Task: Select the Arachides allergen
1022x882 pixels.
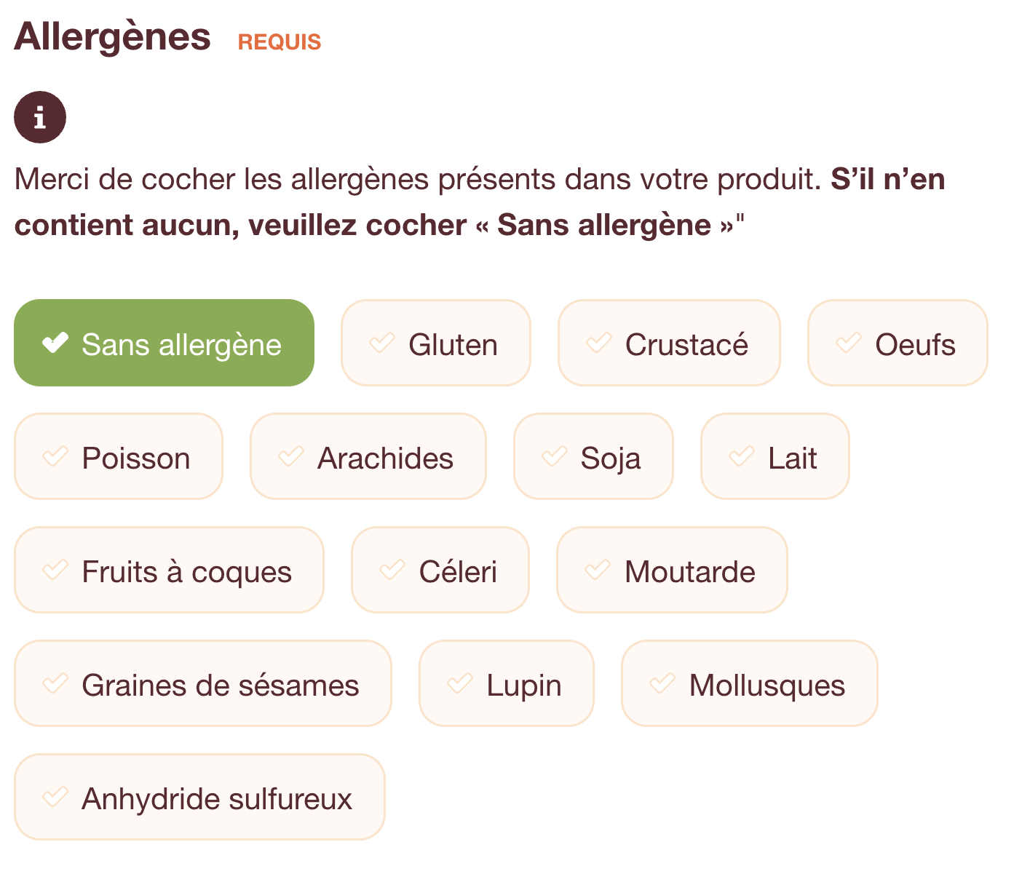Action: pyautogui.click(x=368, y=456)
